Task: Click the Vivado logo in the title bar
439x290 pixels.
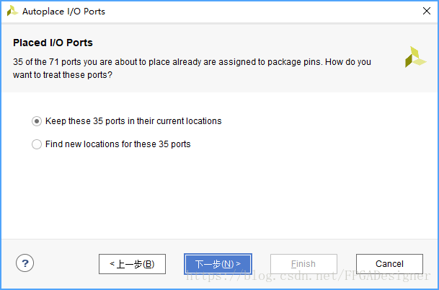Action: pos(12,12)
